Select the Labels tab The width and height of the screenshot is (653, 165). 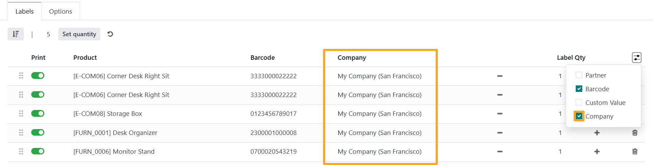point(24,11)
